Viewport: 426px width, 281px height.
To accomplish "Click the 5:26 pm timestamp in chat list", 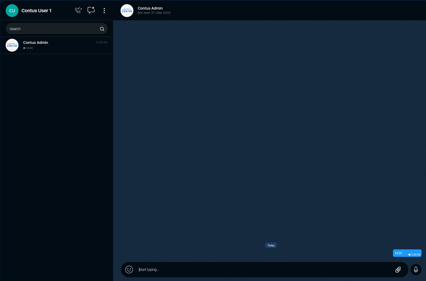I will pos(102,42).
